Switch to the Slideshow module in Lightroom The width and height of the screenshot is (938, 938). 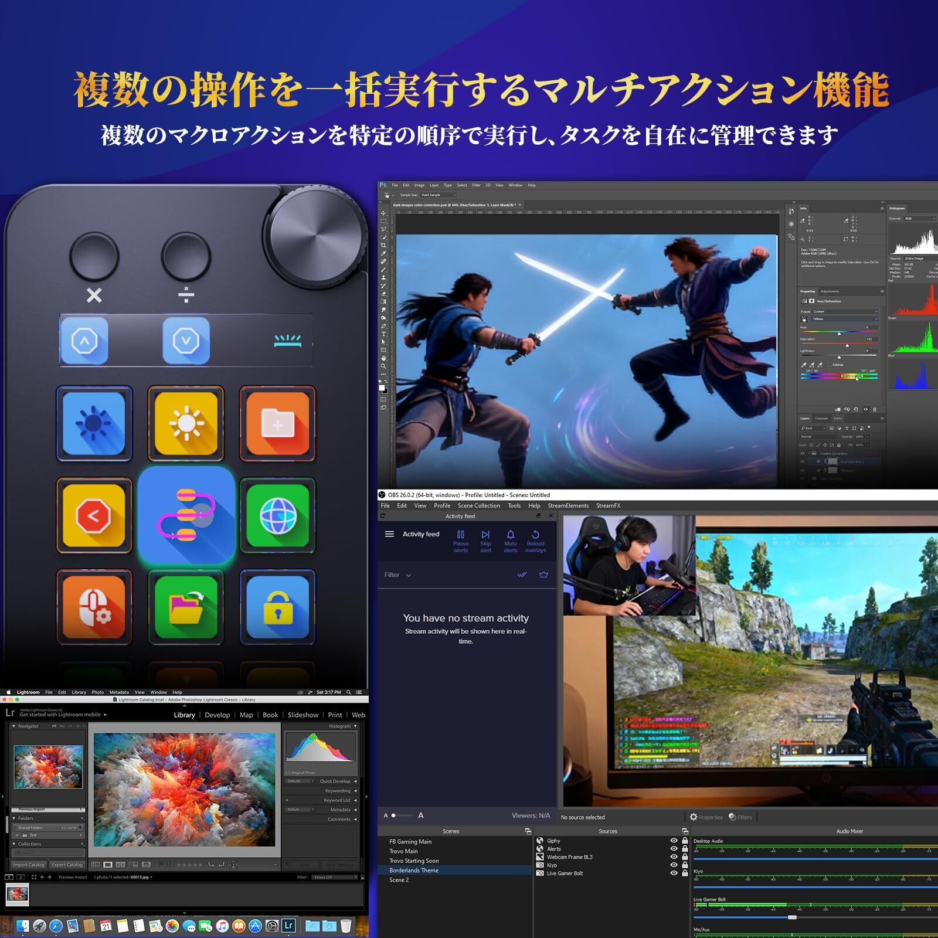[303, 715]
